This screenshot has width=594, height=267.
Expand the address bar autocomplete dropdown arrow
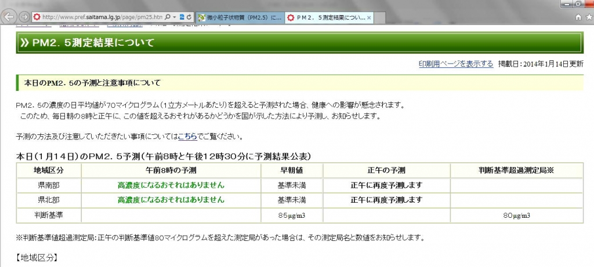[175, 17]
